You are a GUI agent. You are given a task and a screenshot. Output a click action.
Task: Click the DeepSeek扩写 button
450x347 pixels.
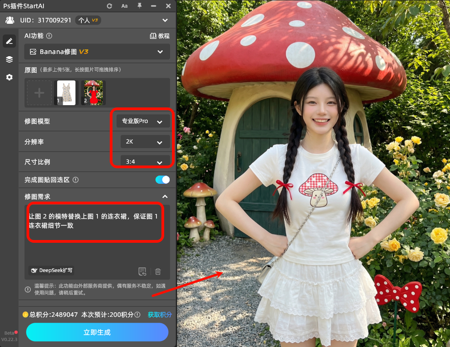tap(51, 270)
